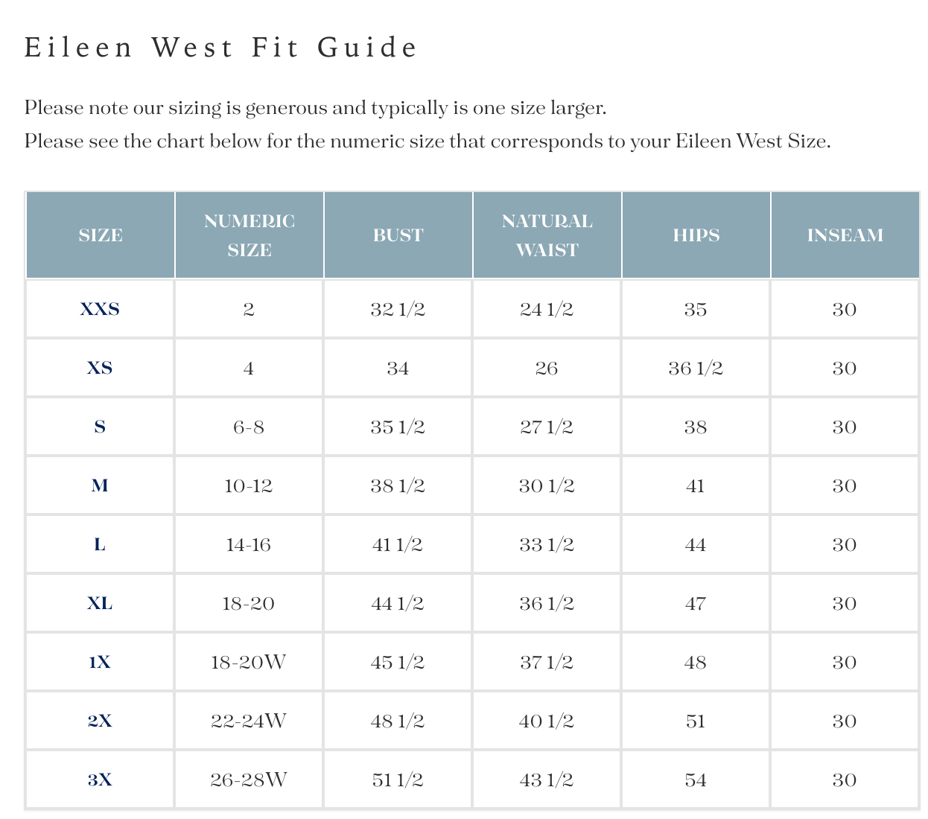Click the M size label

coord(100,485)
